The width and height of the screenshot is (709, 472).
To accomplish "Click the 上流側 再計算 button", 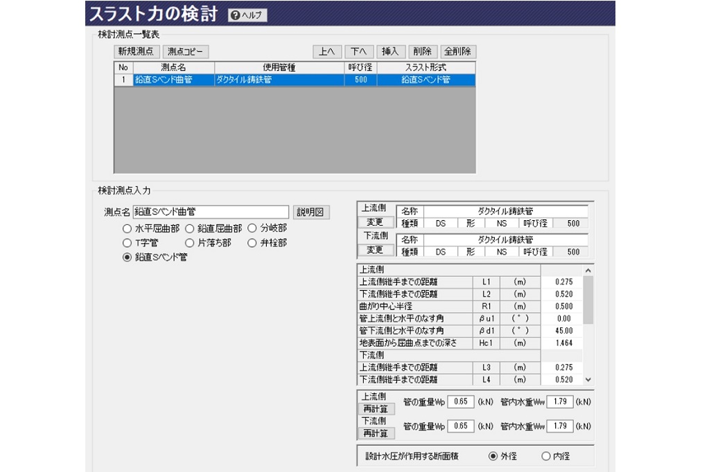I will coord(376,409).
